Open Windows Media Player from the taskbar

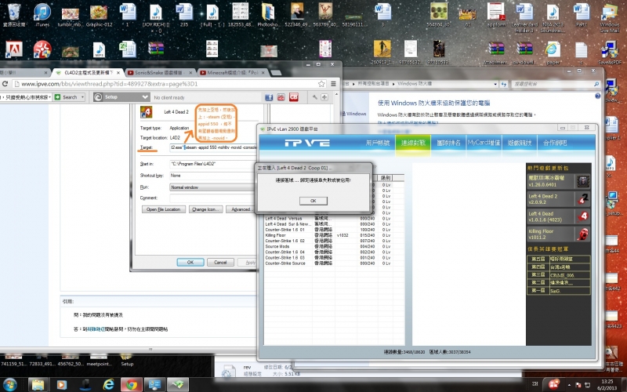pyautogui.click(x=61, y=384)
